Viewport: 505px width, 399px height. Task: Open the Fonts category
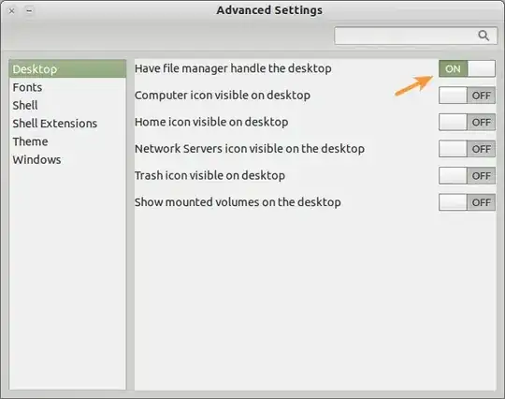pos(67,87)
